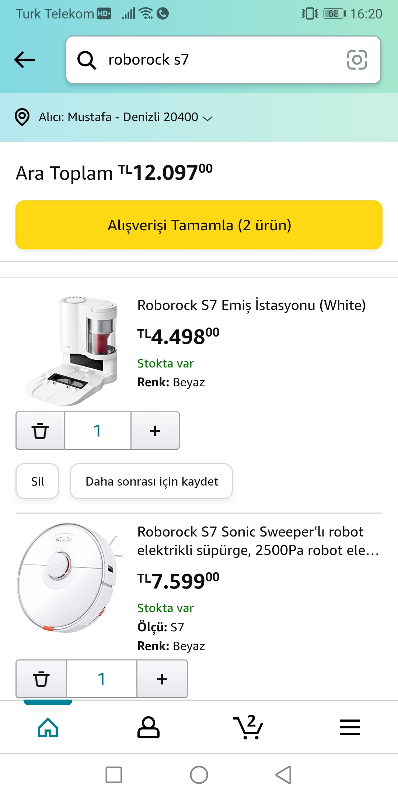Go to the Home tab
398x797 pixels.
pyautogui.click(x=48, y=727)
